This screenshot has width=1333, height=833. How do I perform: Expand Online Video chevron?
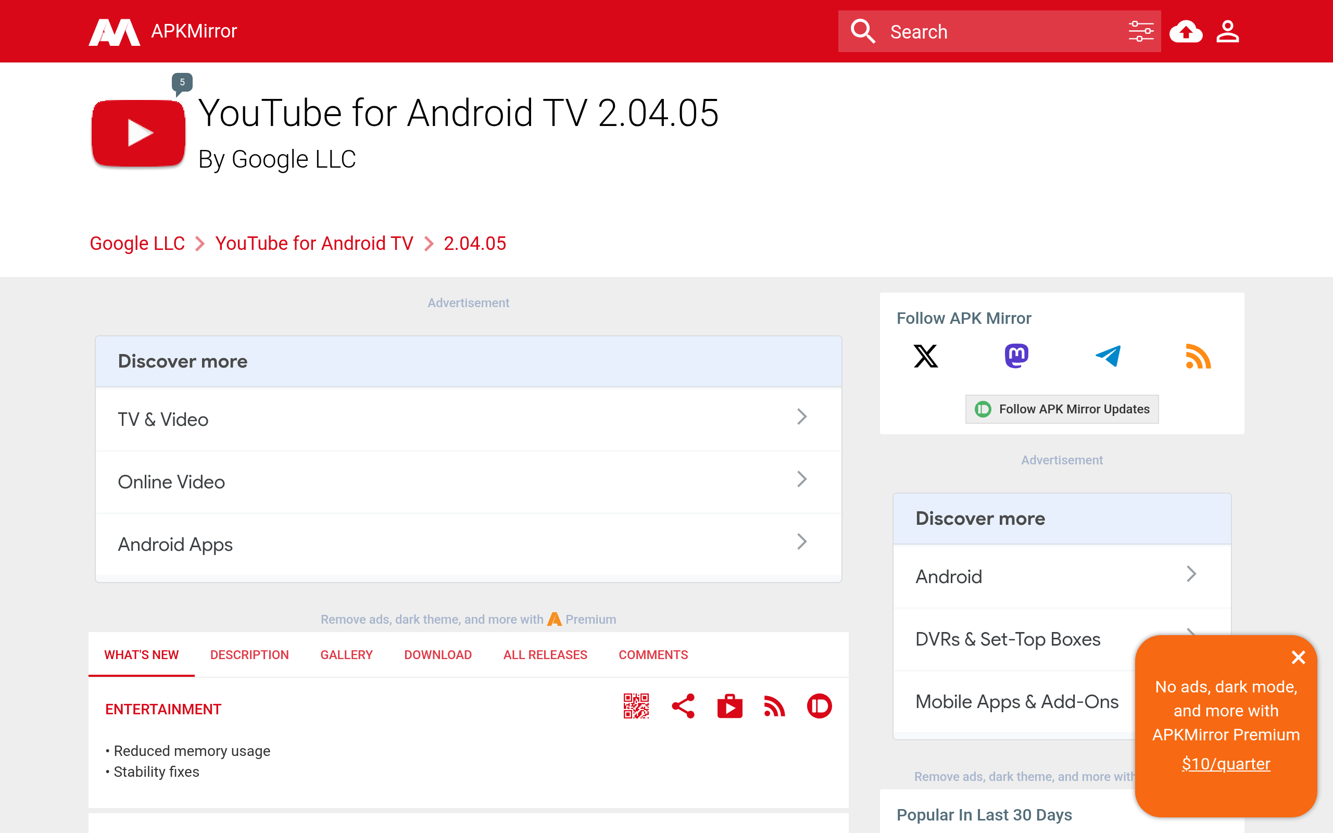coord(802,479)
